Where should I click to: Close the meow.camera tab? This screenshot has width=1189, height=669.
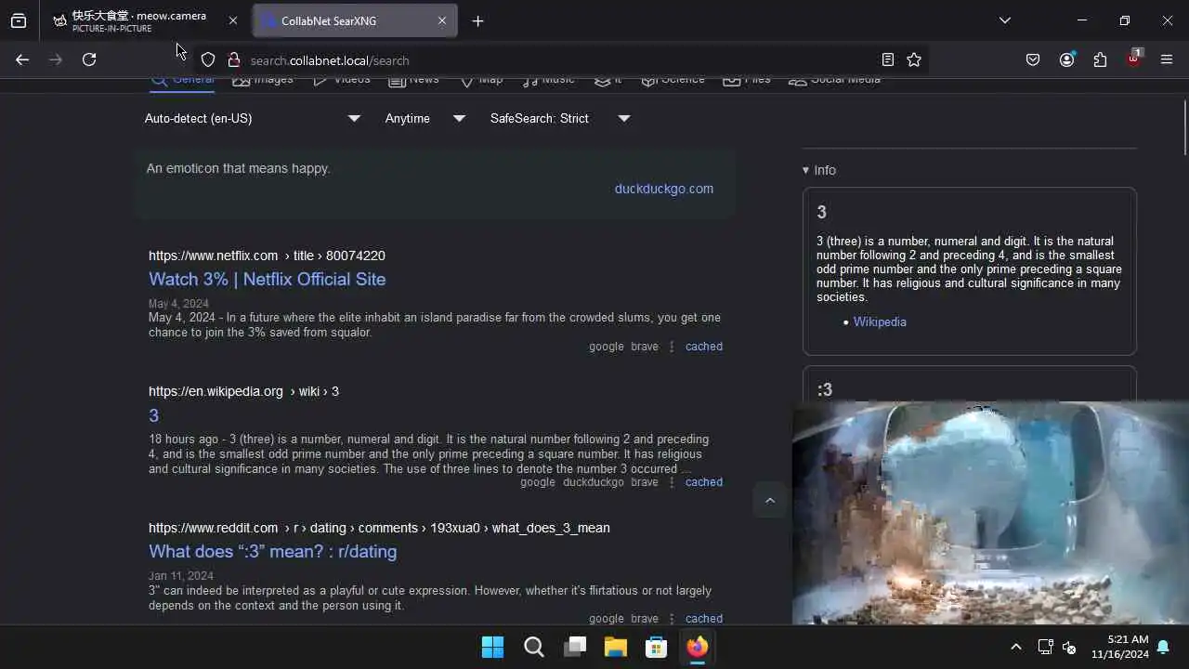tap(233, 20)
